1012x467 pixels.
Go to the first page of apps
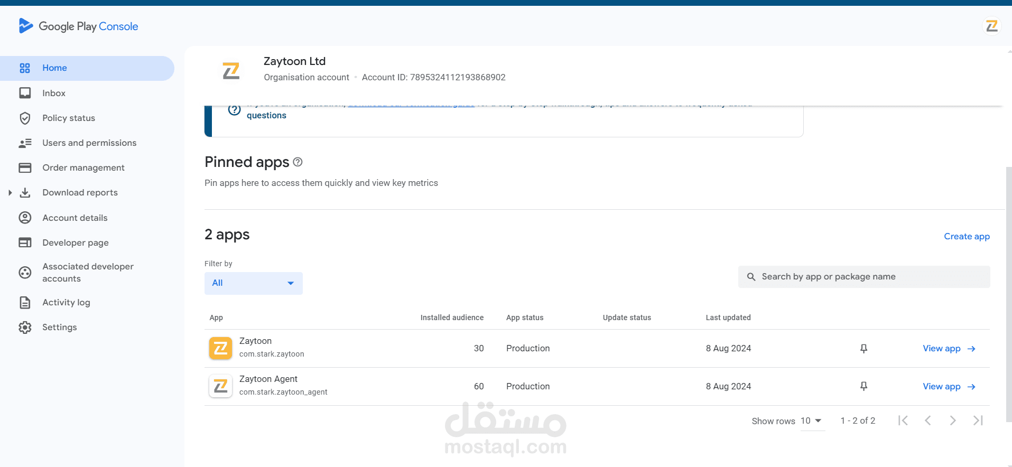(903, 421)
